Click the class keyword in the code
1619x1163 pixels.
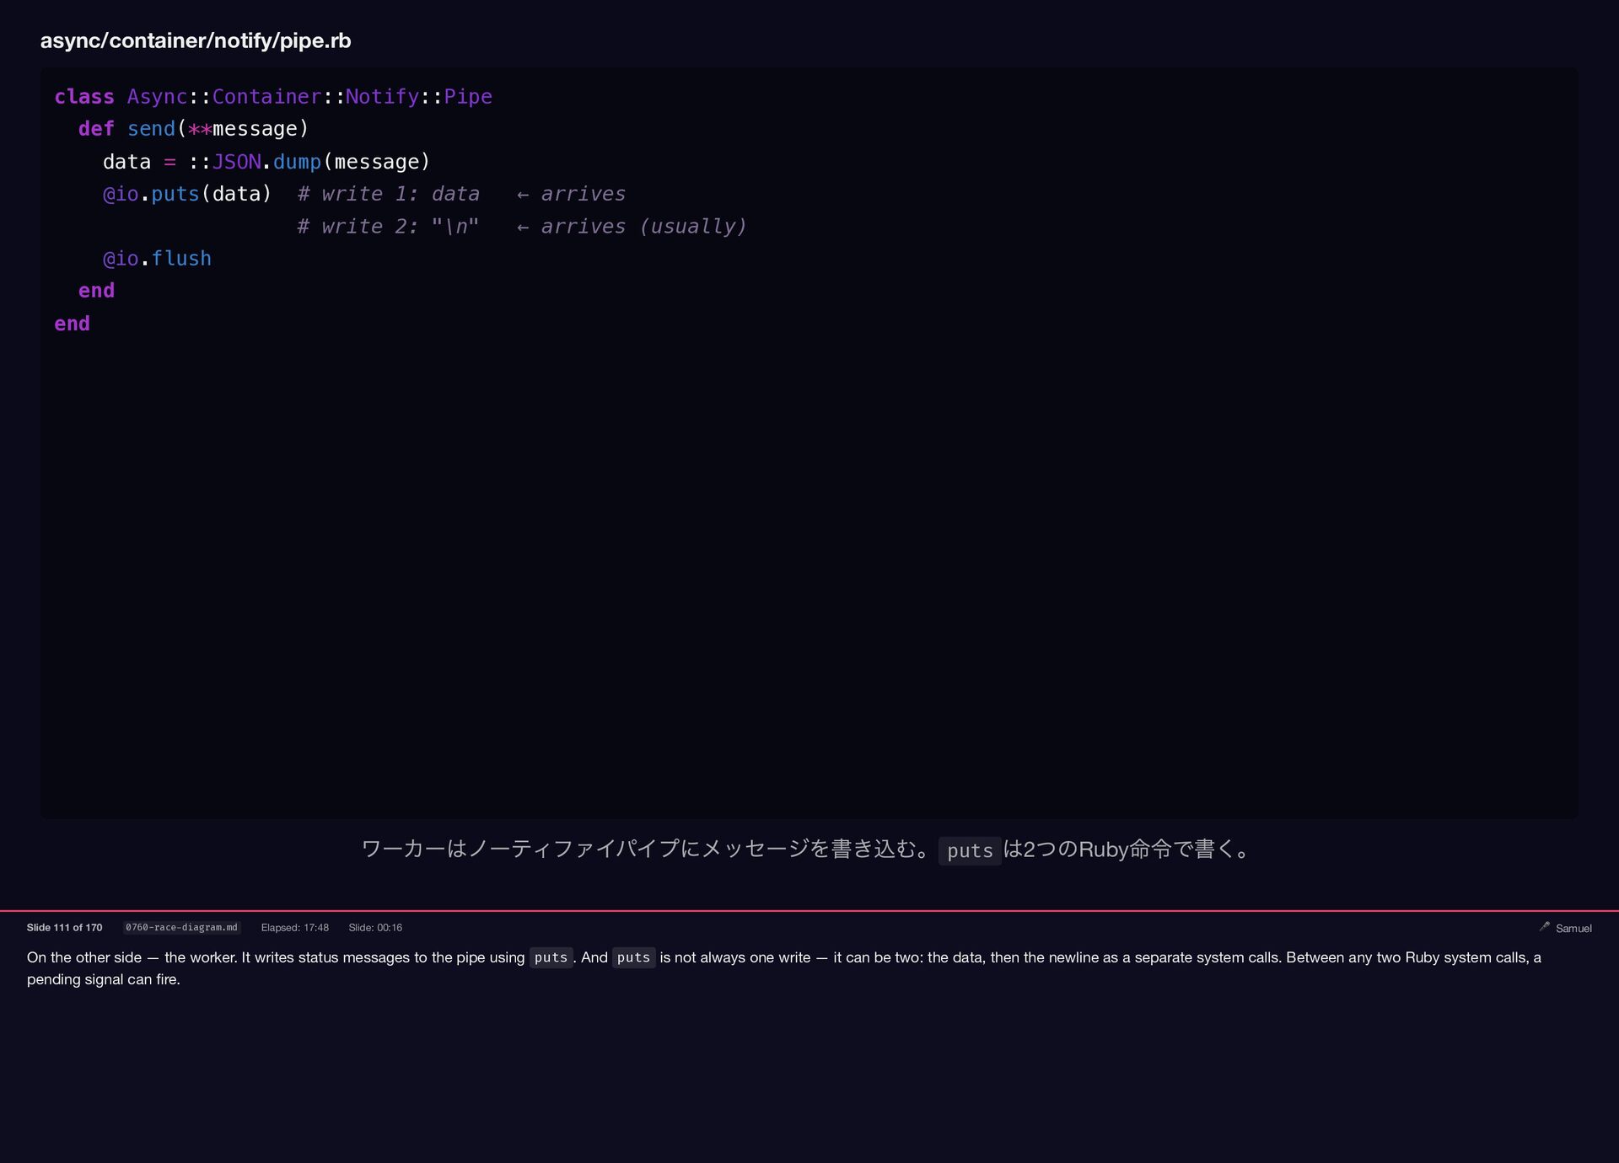point(84,97)
